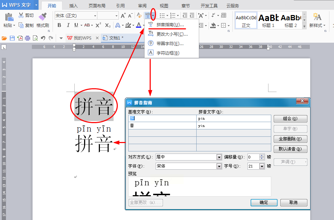This screenshot has width=334, height=220.
Task: Open the numbered list dropdown arrow
Action: [178, 15]
